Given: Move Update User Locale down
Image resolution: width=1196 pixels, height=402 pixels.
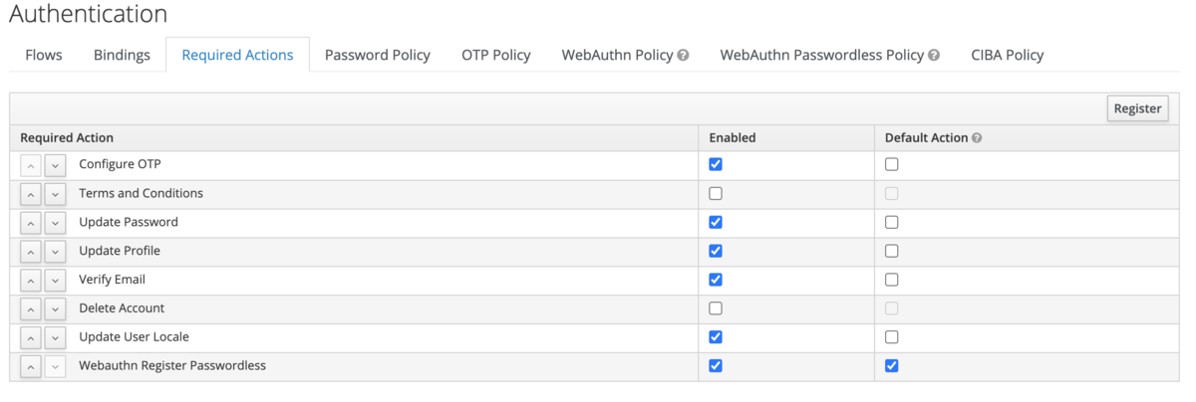Looking at the screenshot, I should 55,338.
